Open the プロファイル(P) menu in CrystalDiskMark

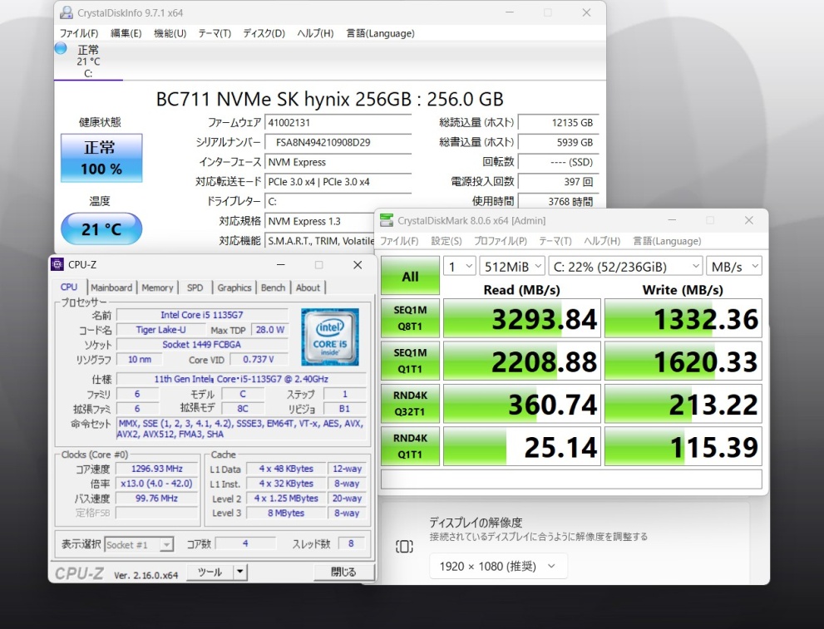tap(501, 241)
